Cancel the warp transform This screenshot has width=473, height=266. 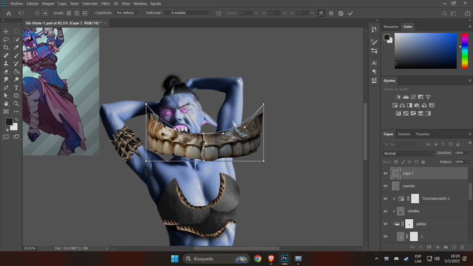pyautogui.click(x=341, y=14)
